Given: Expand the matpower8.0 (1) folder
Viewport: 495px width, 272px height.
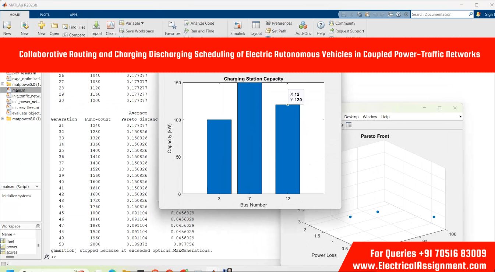Looking at the screenshot, I should tap(3, 119).
